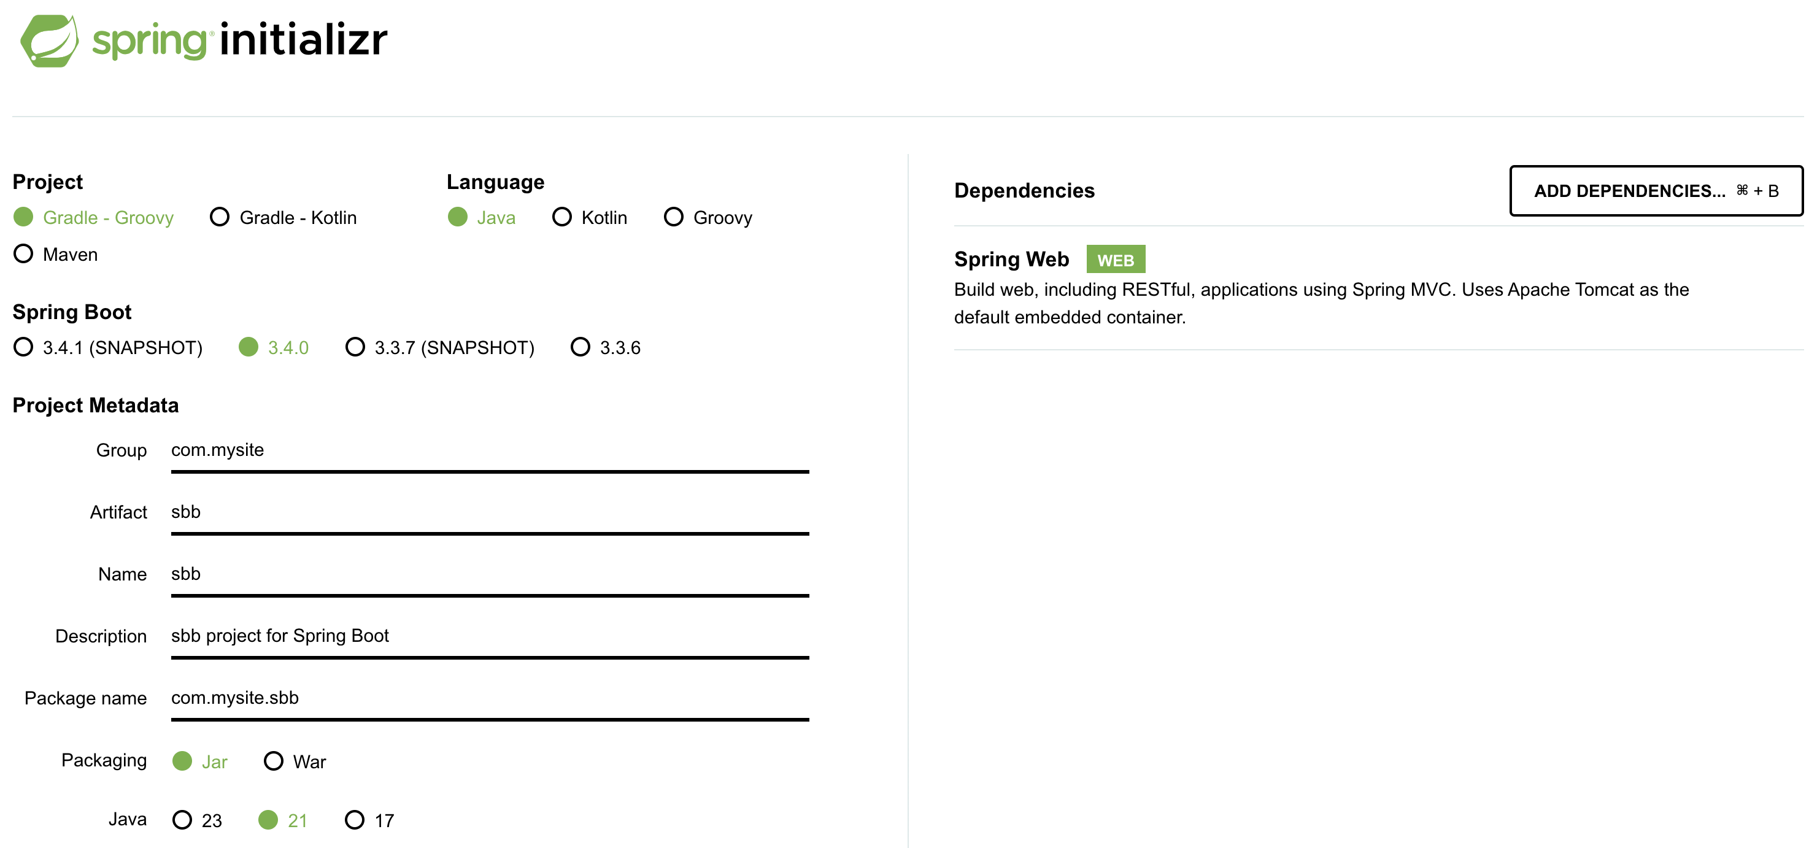The width and height of the screenshot is (1809, 848).
Task: Click the Spring leaf logo icon
Action: click(x=49, y=40)
